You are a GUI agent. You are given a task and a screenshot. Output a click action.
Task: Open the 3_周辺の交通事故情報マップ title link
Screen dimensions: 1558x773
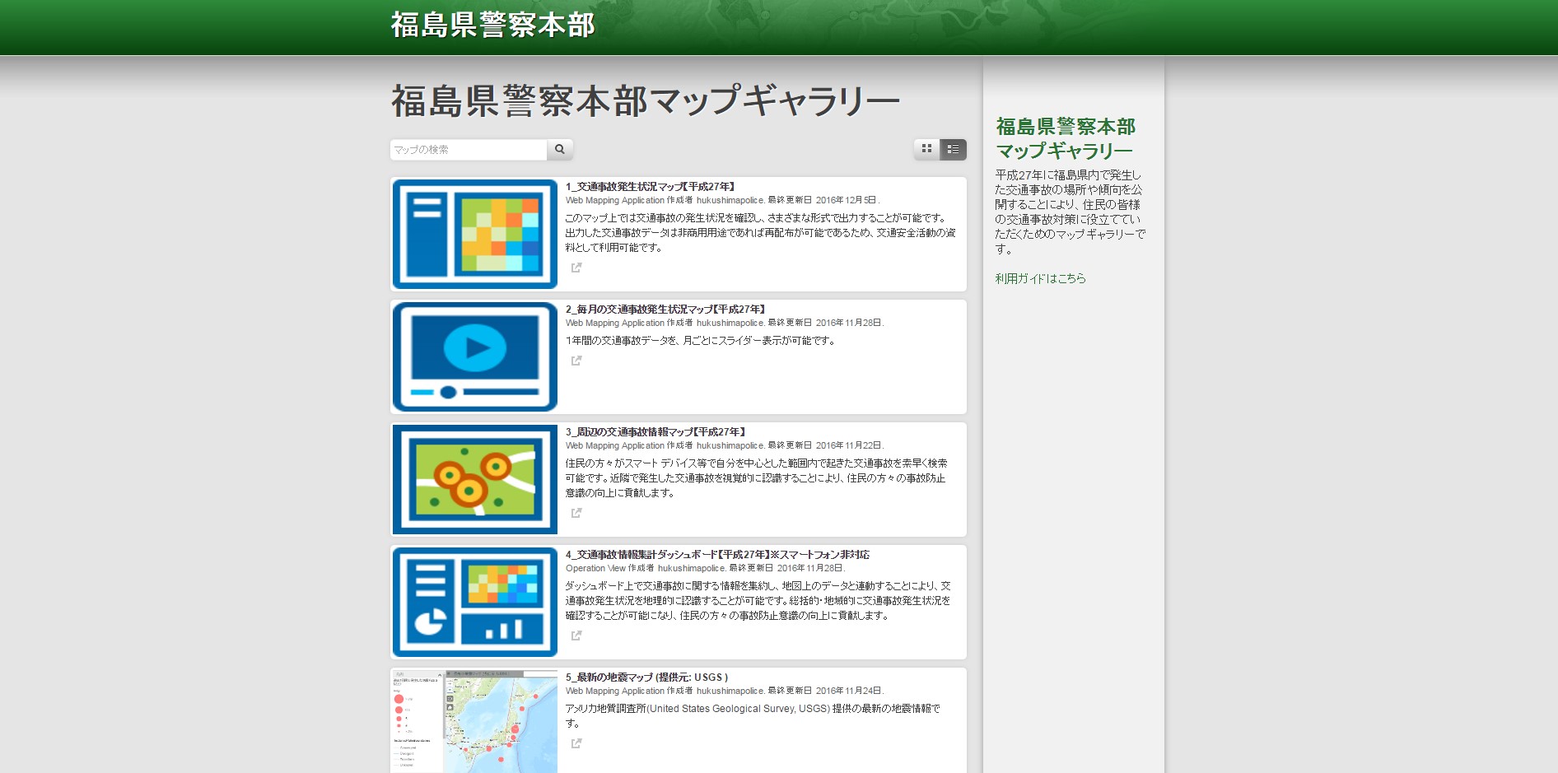coord(655,432)
